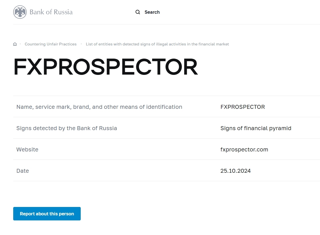Open the Bank of Russia wordmark link

coord(51,12)
